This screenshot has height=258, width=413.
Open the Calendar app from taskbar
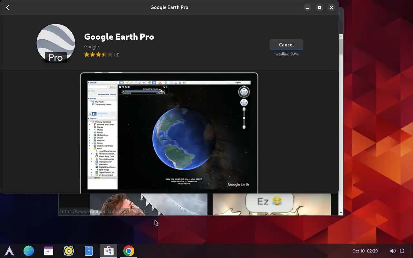[x=49, y=251]
